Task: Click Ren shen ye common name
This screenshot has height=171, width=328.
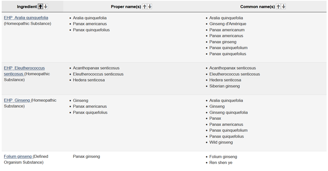Action: 221,163
